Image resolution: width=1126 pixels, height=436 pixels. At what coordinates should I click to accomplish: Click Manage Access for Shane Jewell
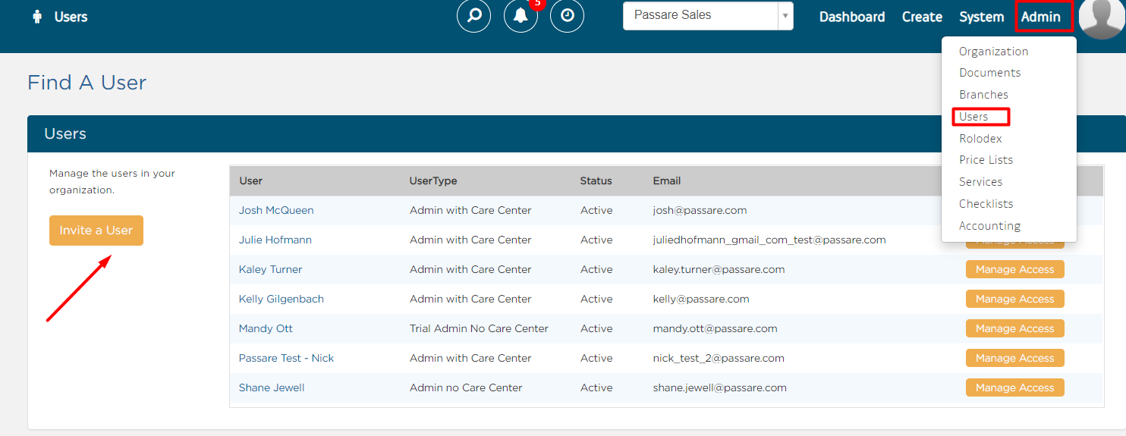(1014, 387)
